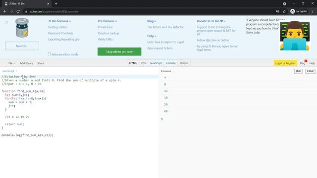Click the New bin button
The width and height of the screenshot is (317, 178).
coord(22,46)
